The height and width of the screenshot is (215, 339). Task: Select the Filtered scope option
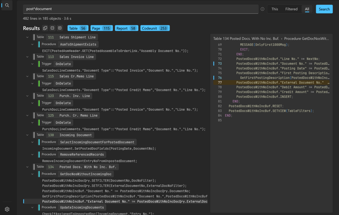pyautogui.click(x=292, y=9)
